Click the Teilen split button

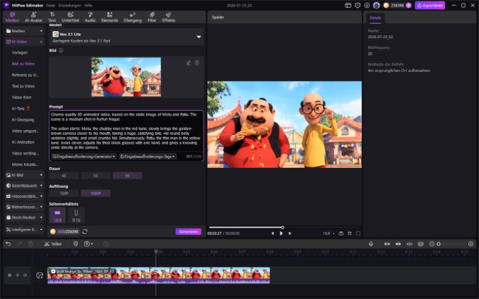pyautogui.click(x=53, y=244)
